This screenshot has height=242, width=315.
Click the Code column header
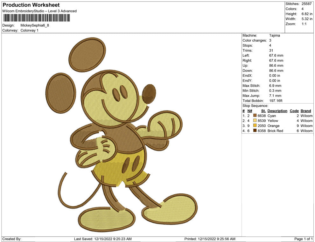pyautogui.click(x=294, y=111)
